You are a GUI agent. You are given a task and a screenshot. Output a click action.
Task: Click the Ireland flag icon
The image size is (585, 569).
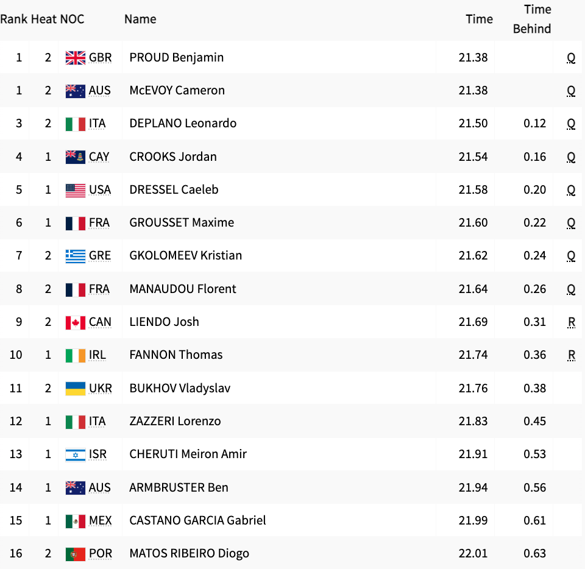(x=76, y=355)
